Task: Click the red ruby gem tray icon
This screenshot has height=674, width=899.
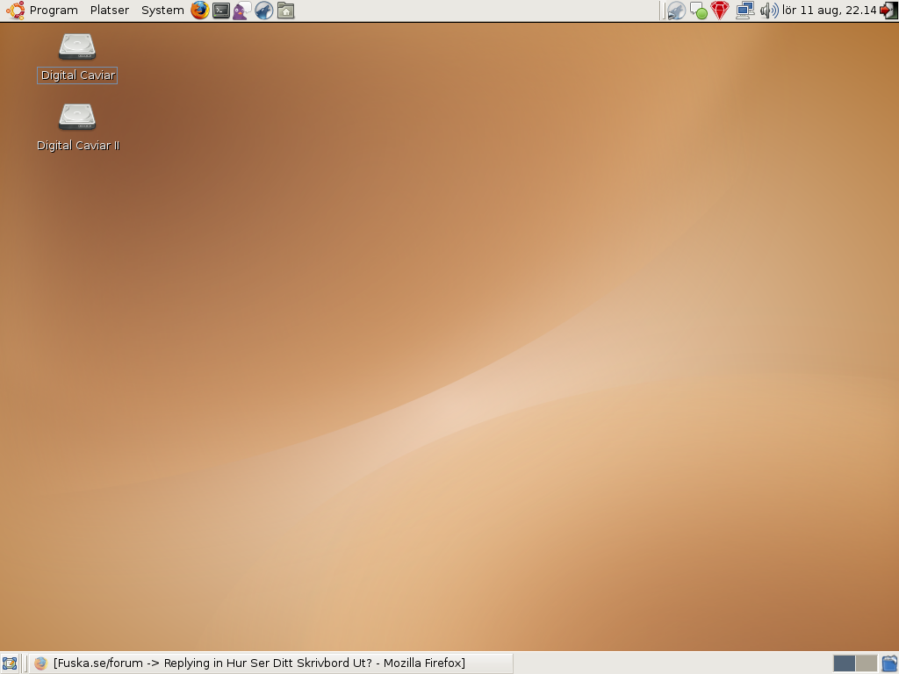Action: click(720, 11)
